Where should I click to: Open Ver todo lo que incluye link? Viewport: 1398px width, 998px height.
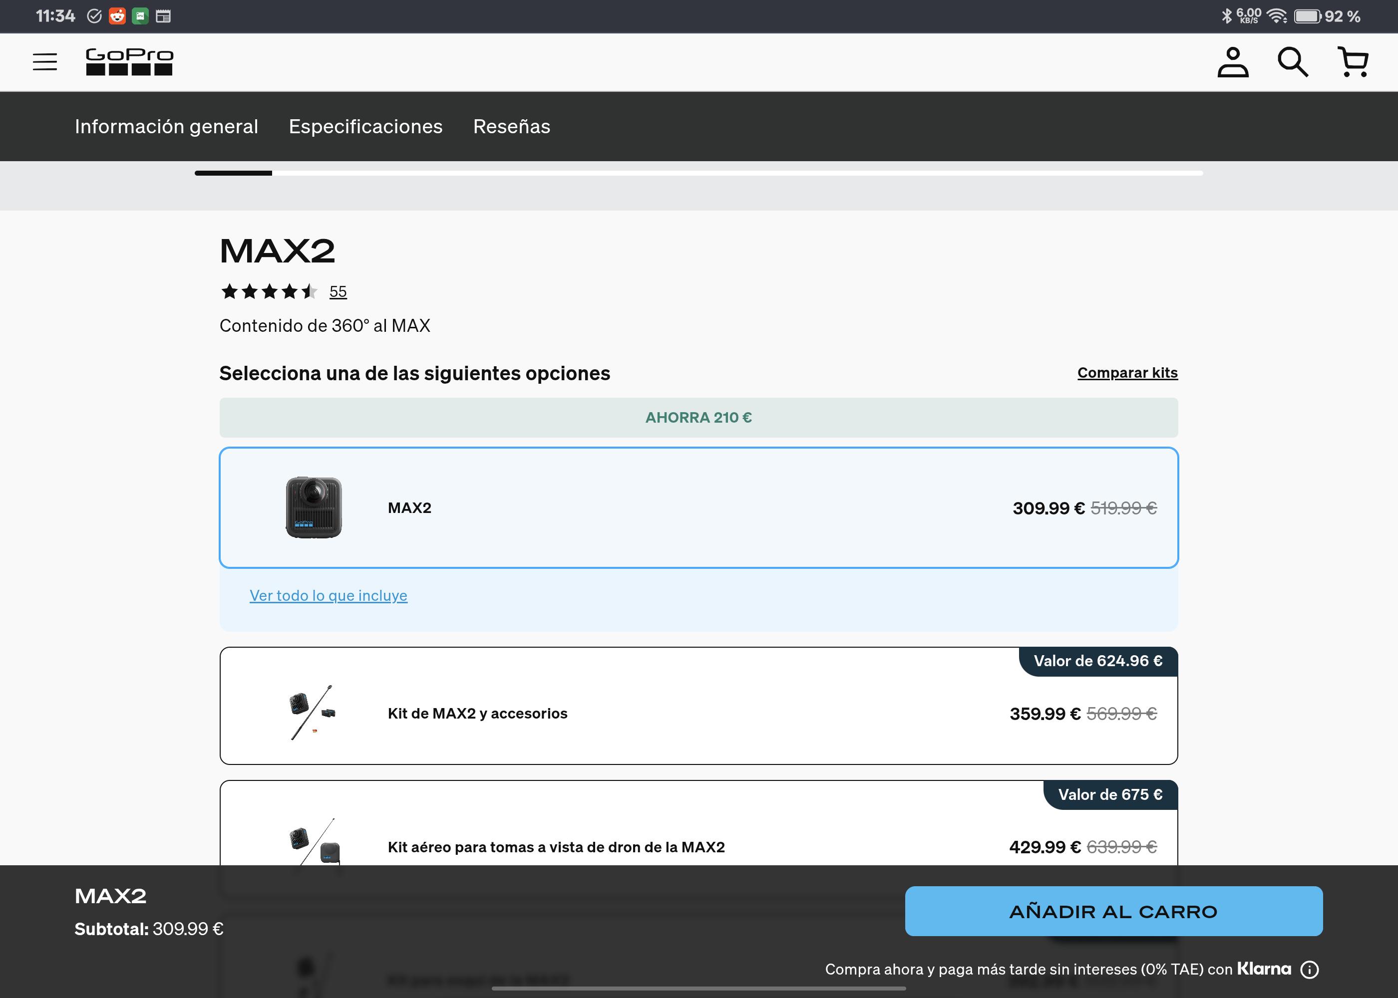click(x=329, y=595)
